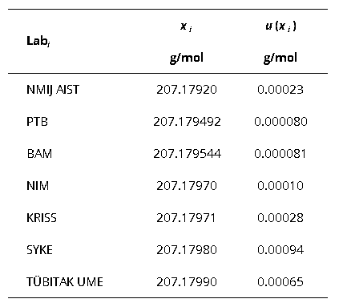Click the u(x i) column header
The width and height of the screenshot is (339, 307).
[x=280, y=26]
